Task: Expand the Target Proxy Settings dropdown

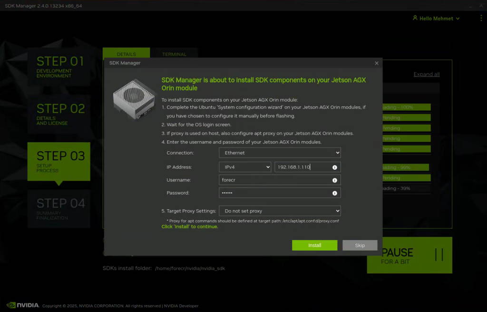Action: (x=280, y=211)
